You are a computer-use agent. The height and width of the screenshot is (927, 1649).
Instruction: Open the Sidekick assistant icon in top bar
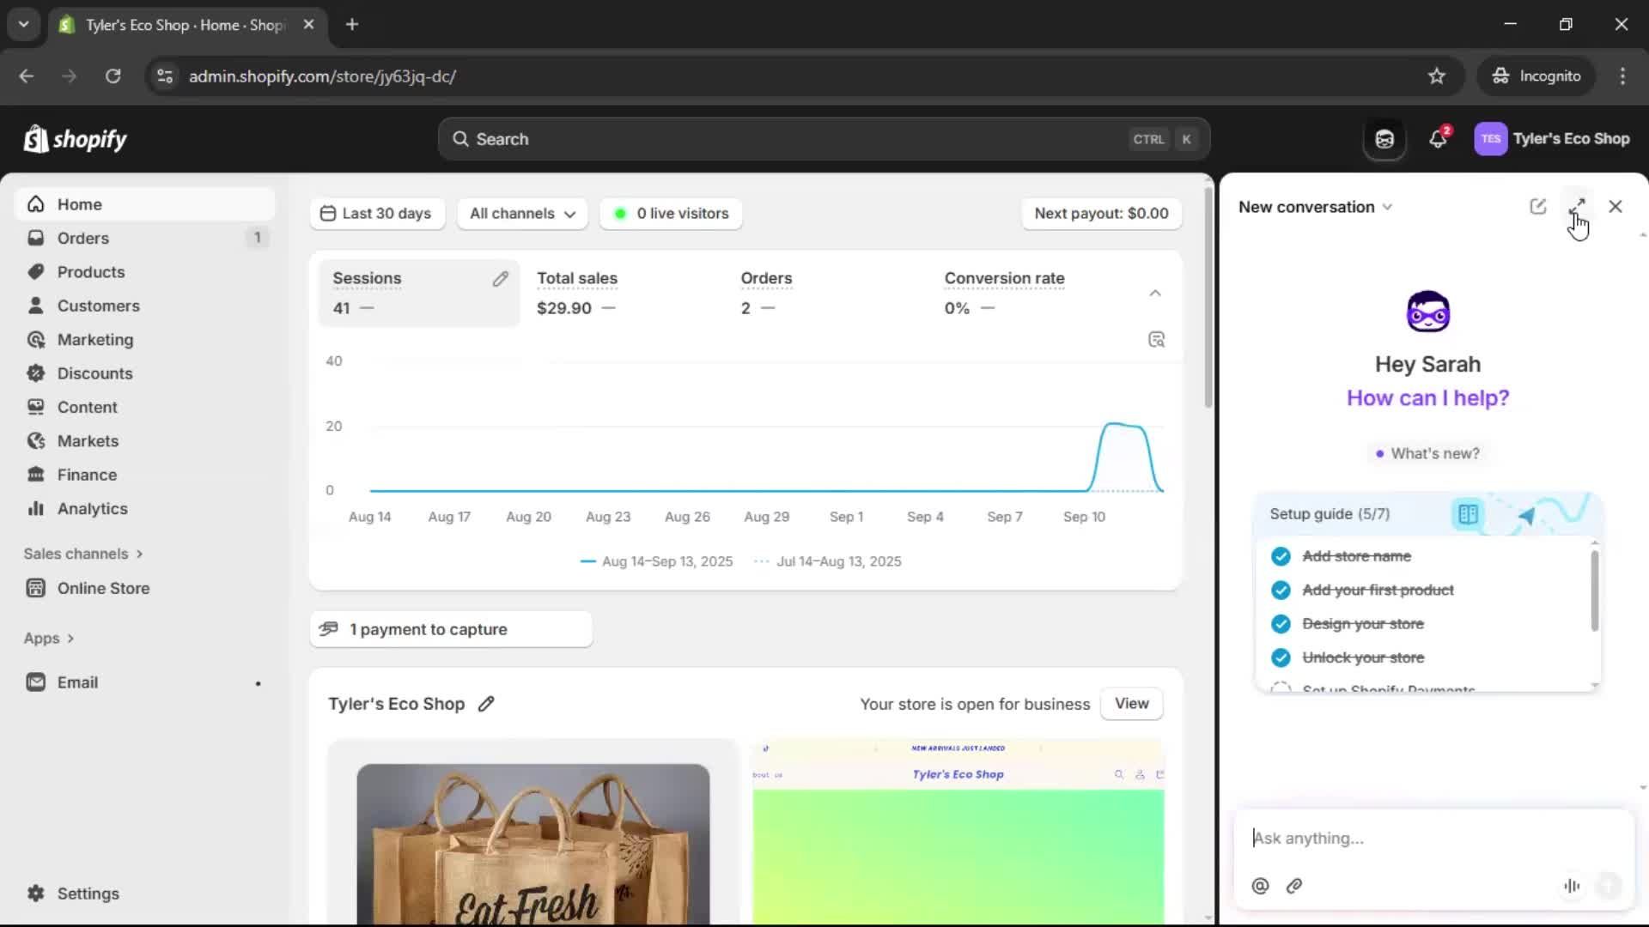1384,139
